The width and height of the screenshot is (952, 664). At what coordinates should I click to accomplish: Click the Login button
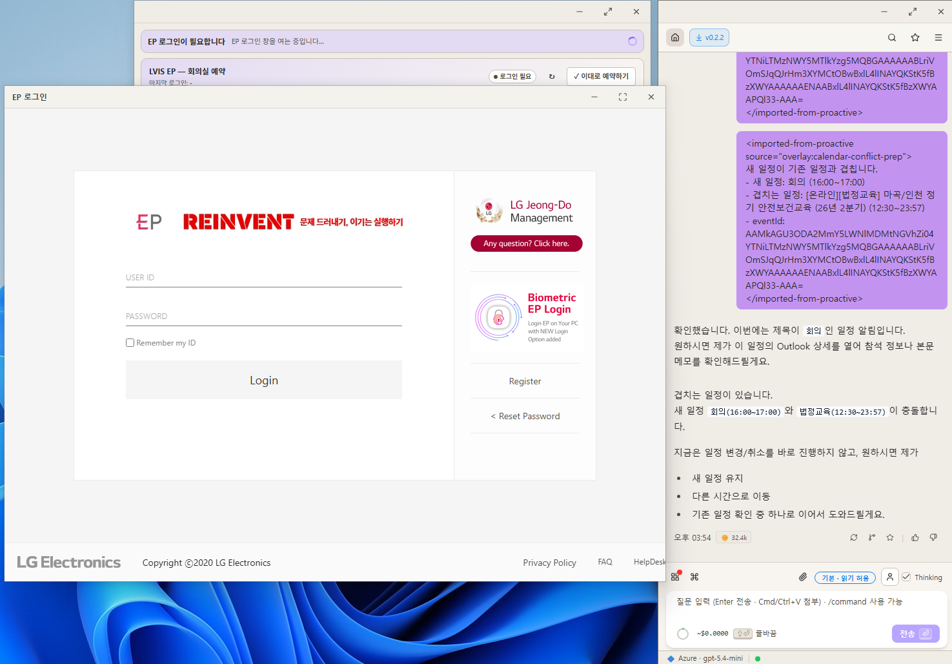(264, 380)
